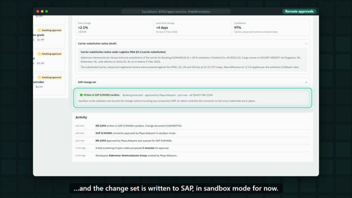352x198 pixels.
Task: Click the Activity heading
Action: click(81, 117)
